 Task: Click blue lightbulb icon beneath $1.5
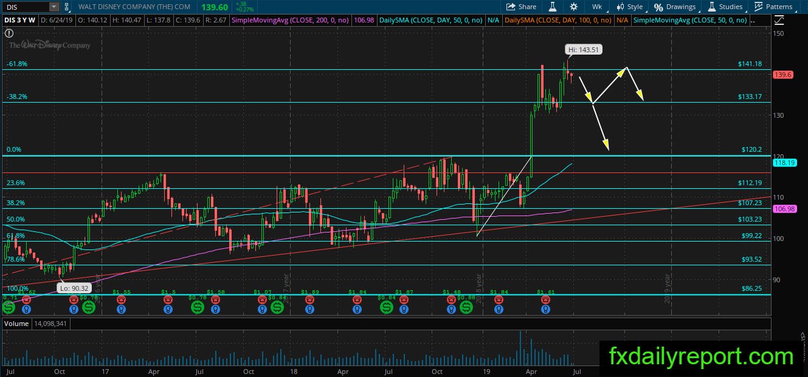169,309
